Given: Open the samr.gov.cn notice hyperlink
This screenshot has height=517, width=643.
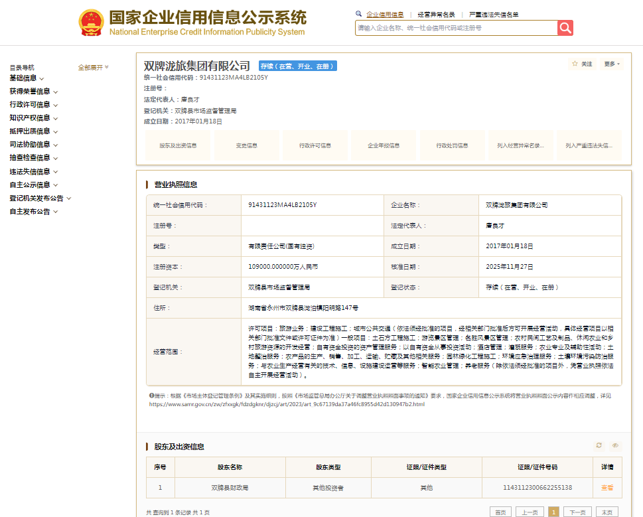Looking at the screenshot, I should coord(287,404).
